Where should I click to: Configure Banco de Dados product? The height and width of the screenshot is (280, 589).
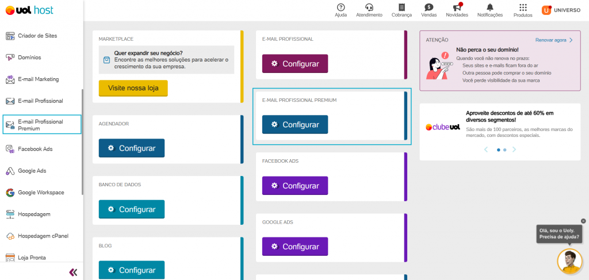[x=132, y=209]
